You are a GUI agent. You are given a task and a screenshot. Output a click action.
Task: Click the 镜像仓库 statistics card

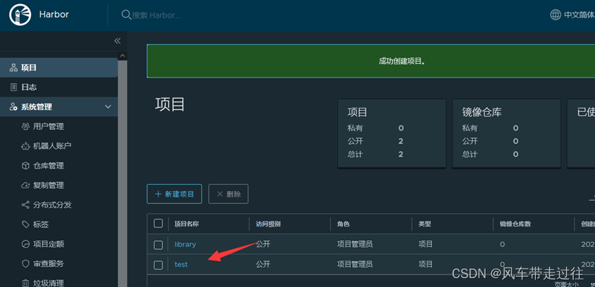pos(506,133)
